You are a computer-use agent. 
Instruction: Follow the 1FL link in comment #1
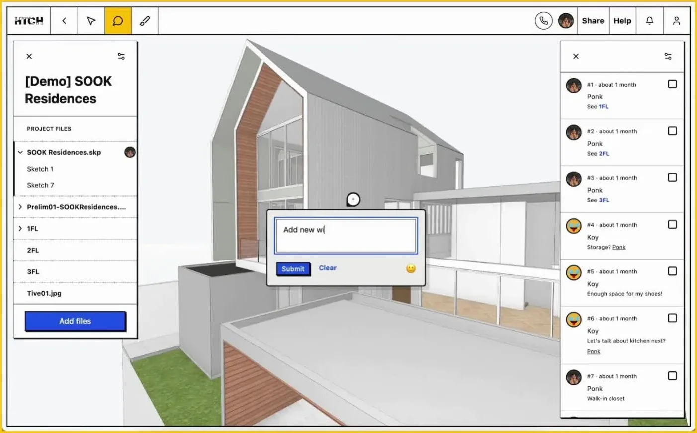coord(603,107)
